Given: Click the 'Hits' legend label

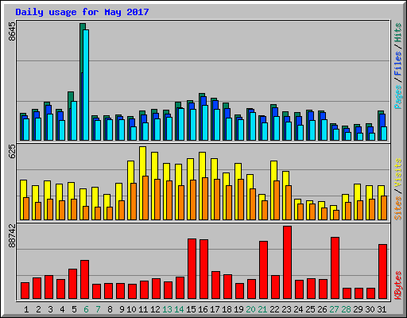Looking at the screenshot, I should tap(397, 33).
